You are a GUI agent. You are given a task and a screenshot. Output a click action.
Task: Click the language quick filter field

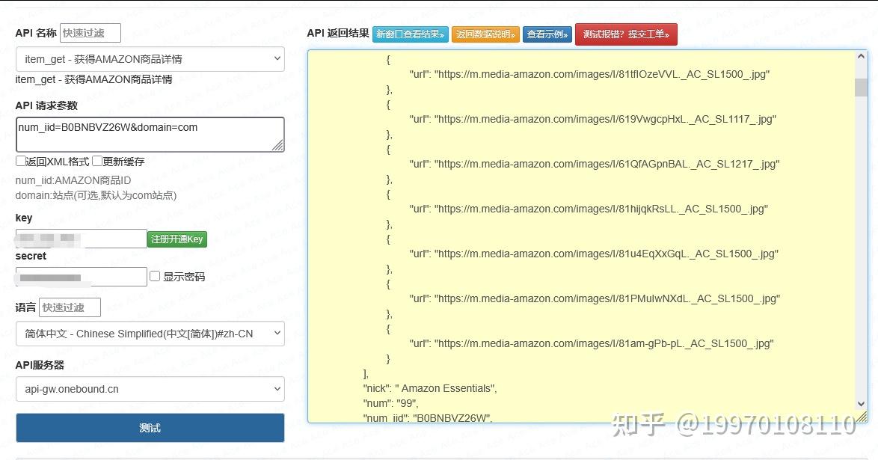[70, 307]
